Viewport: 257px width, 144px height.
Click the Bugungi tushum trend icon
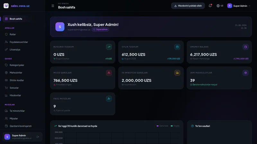click(109, 47)
